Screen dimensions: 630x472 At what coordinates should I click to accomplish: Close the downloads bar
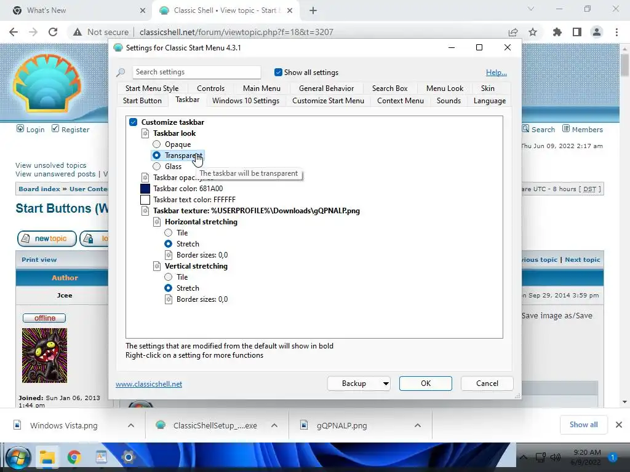click(x=619, y=425)
